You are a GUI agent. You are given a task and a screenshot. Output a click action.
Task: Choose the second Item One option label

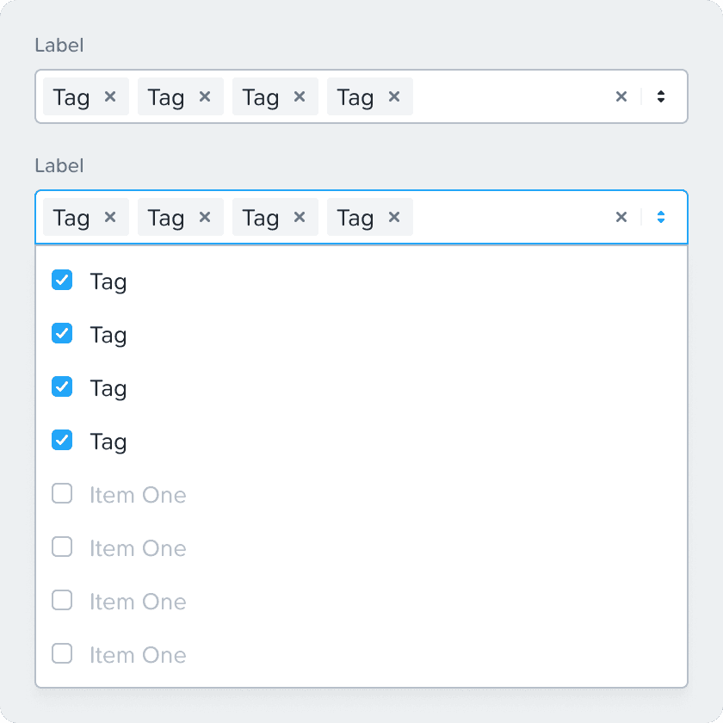click(138, 548)
